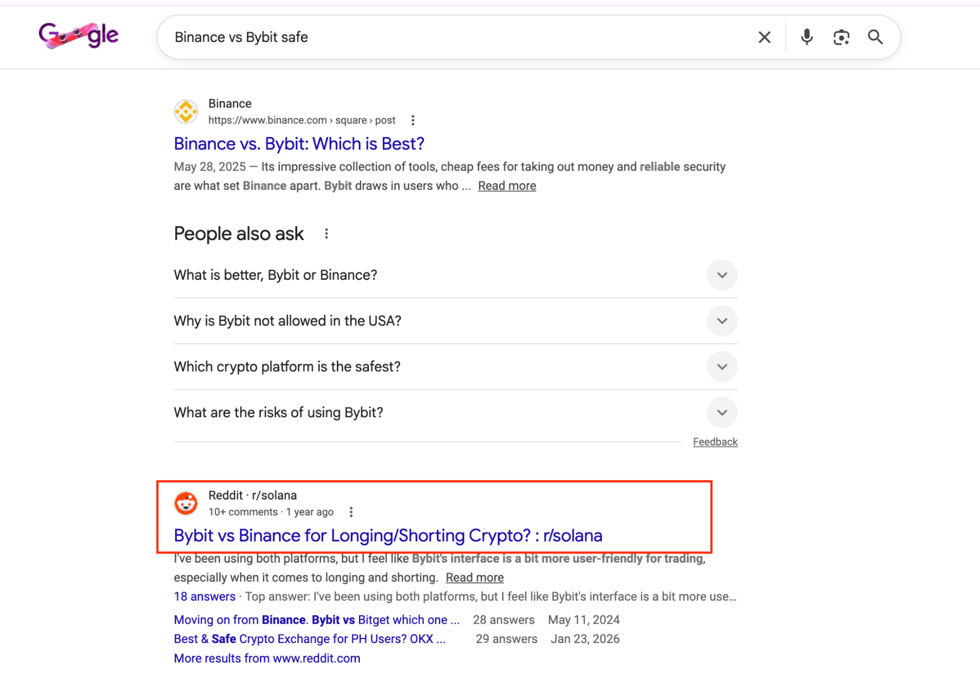
Task: Click the Binance favicon on first result
Action: point(186,112)
